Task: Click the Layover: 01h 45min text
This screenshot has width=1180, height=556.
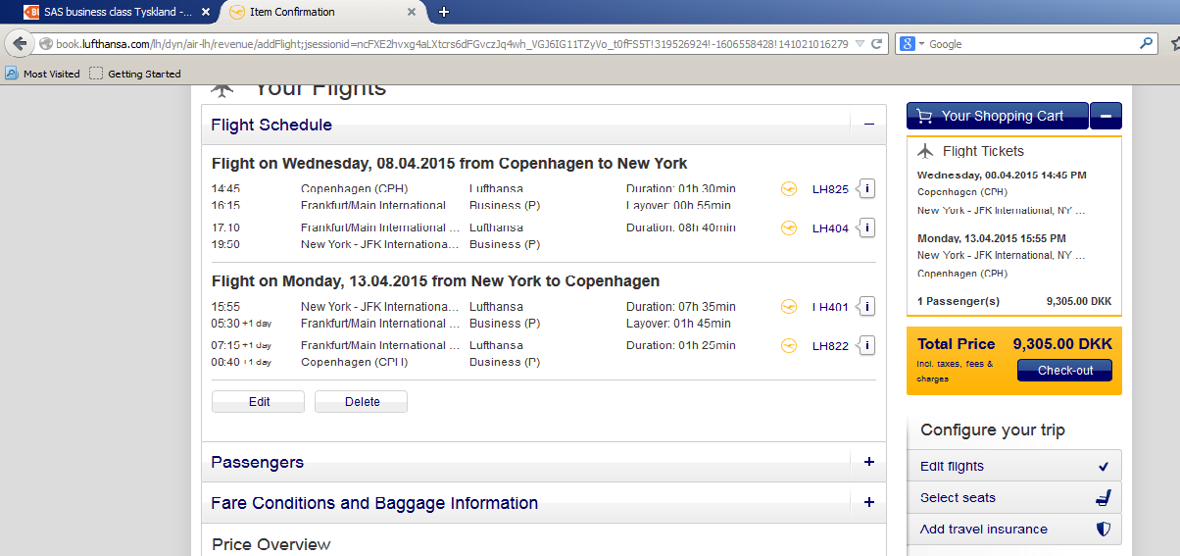Action: (678, 324)
